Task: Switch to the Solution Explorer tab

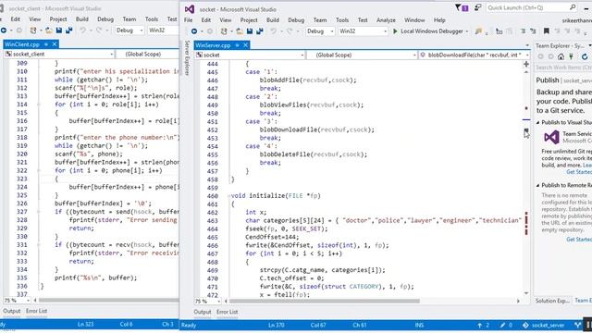Action: pyautogui.click(x=552, y=301)
